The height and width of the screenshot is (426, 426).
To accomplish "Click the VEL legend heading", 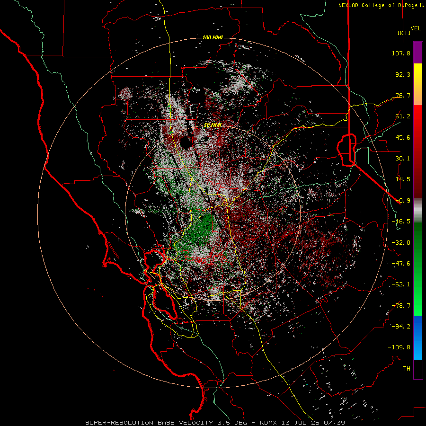I will click(x=416, y=28).
